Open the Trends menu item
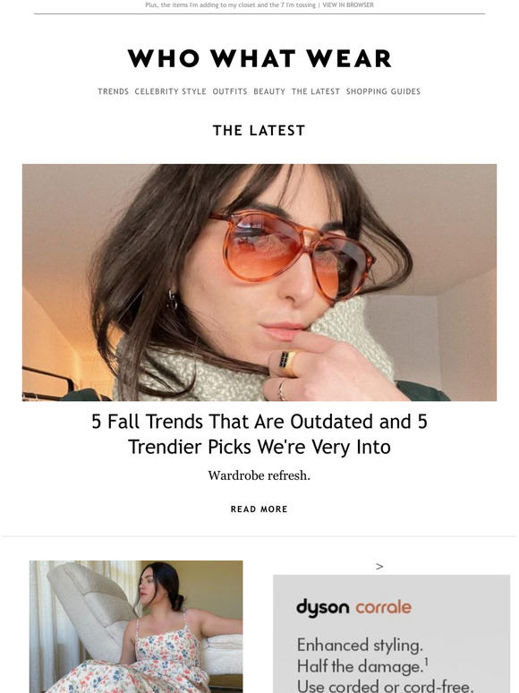Screen dimensions: 519x693 pos(113,91)
